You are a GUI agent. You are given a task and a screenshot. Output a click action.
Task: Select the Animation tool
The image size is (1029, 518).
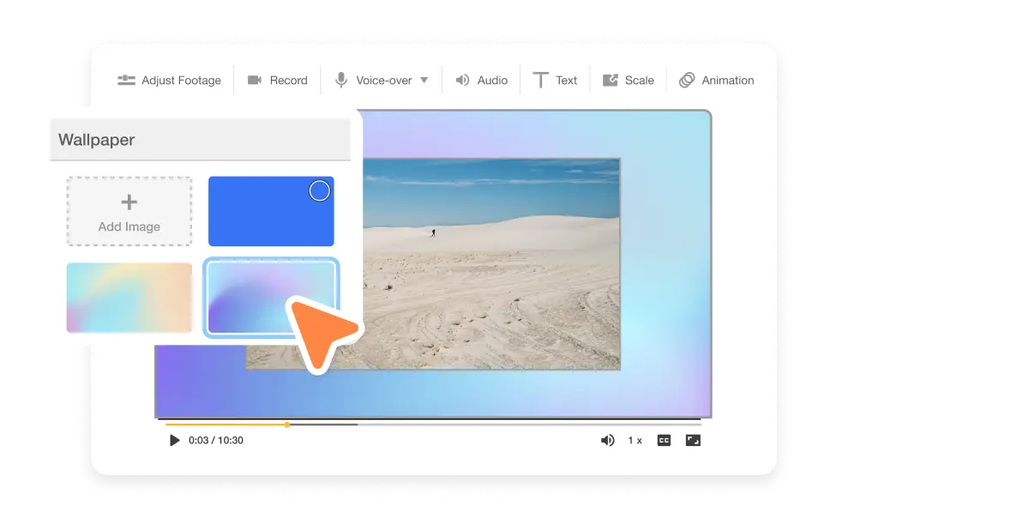(717, 80)
